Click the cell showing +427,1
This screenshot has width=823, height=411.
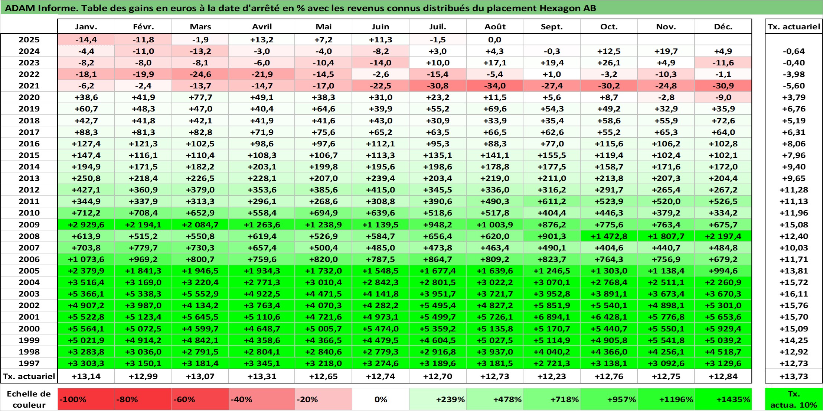point(86,190)
